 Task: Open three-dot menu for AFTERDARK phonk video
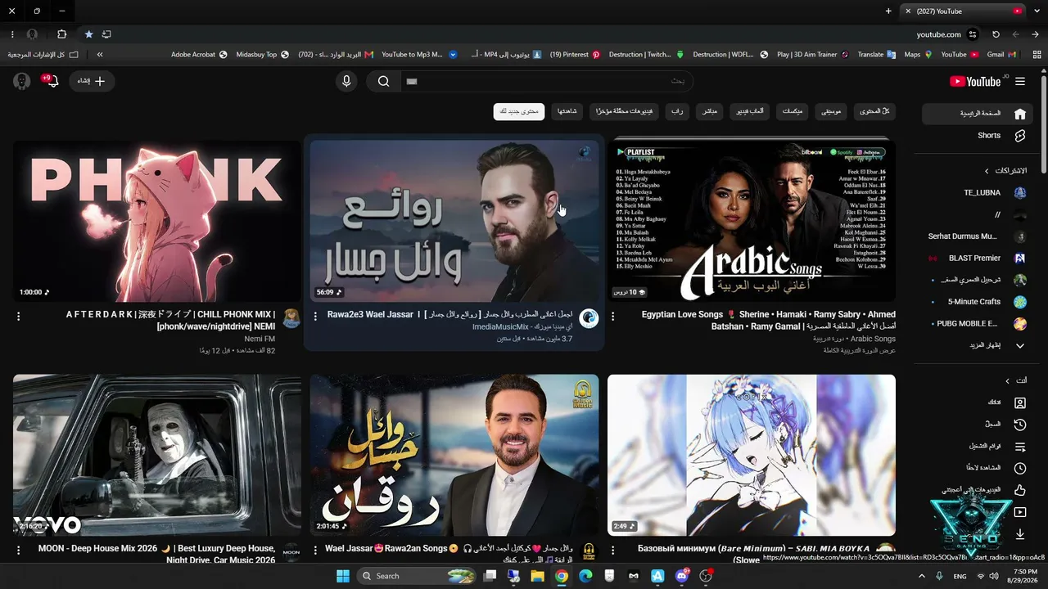point(18,316)
